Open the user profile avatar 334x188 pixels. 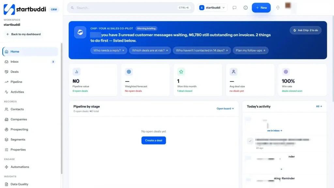[288, 5]
